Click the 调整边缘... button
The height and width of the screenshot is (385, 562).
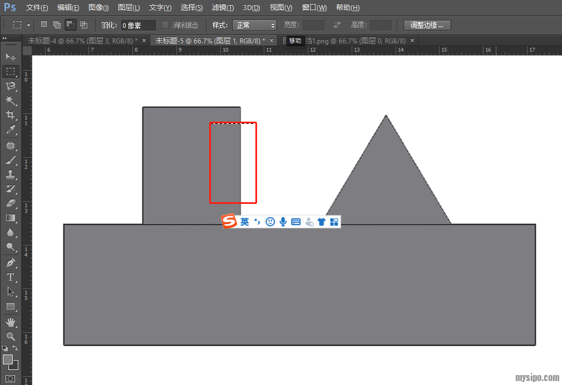pyautogui.click(x=427, y=25)
